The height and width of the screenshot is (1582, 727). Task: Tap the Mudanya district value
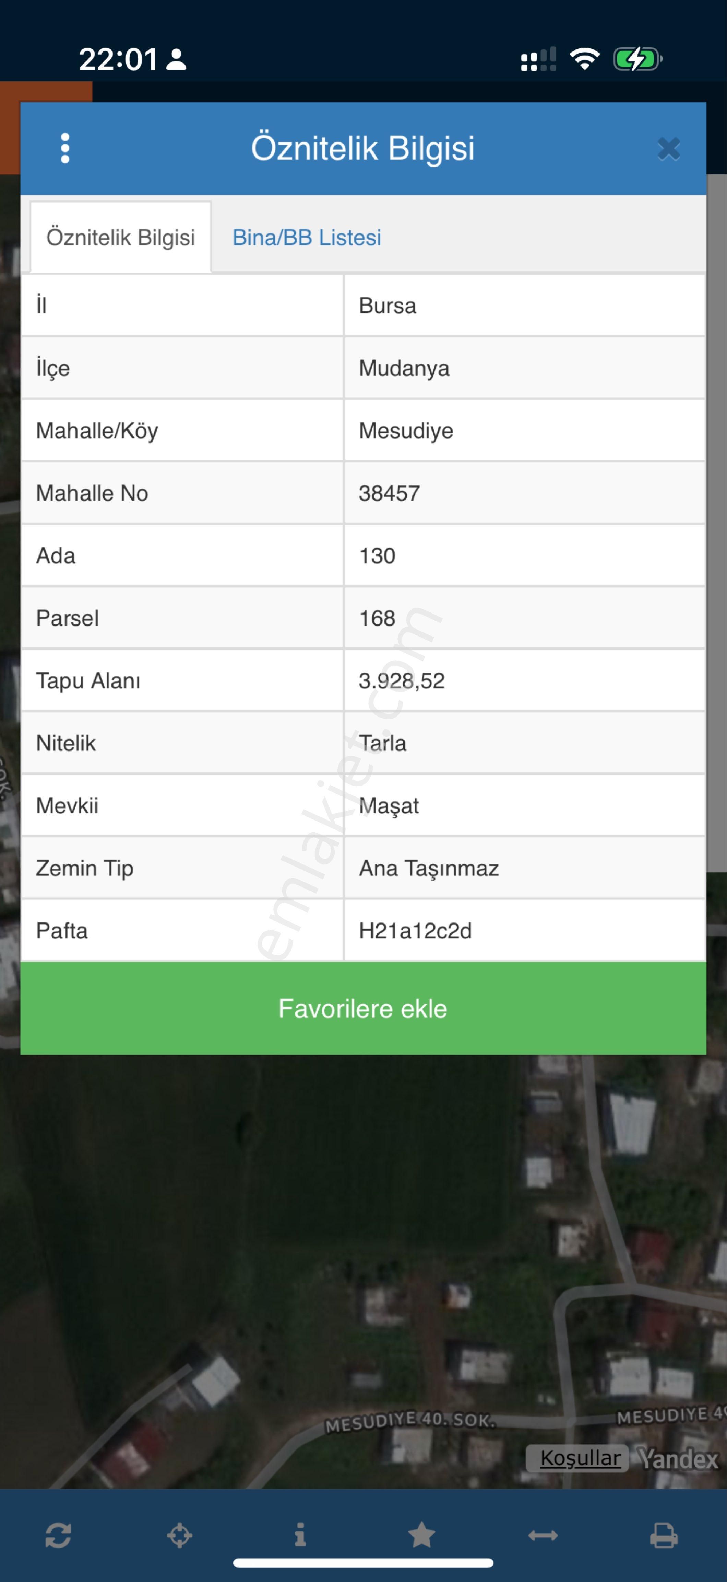404,368
